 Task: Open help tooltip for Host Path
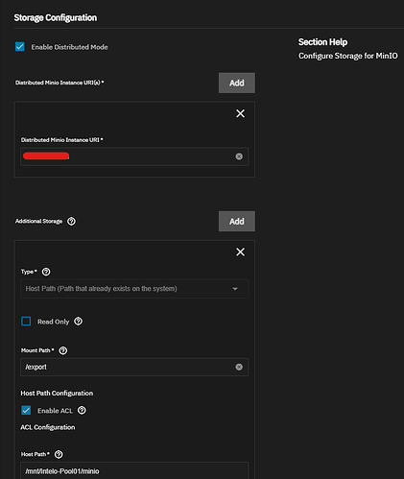pos(59,454)
